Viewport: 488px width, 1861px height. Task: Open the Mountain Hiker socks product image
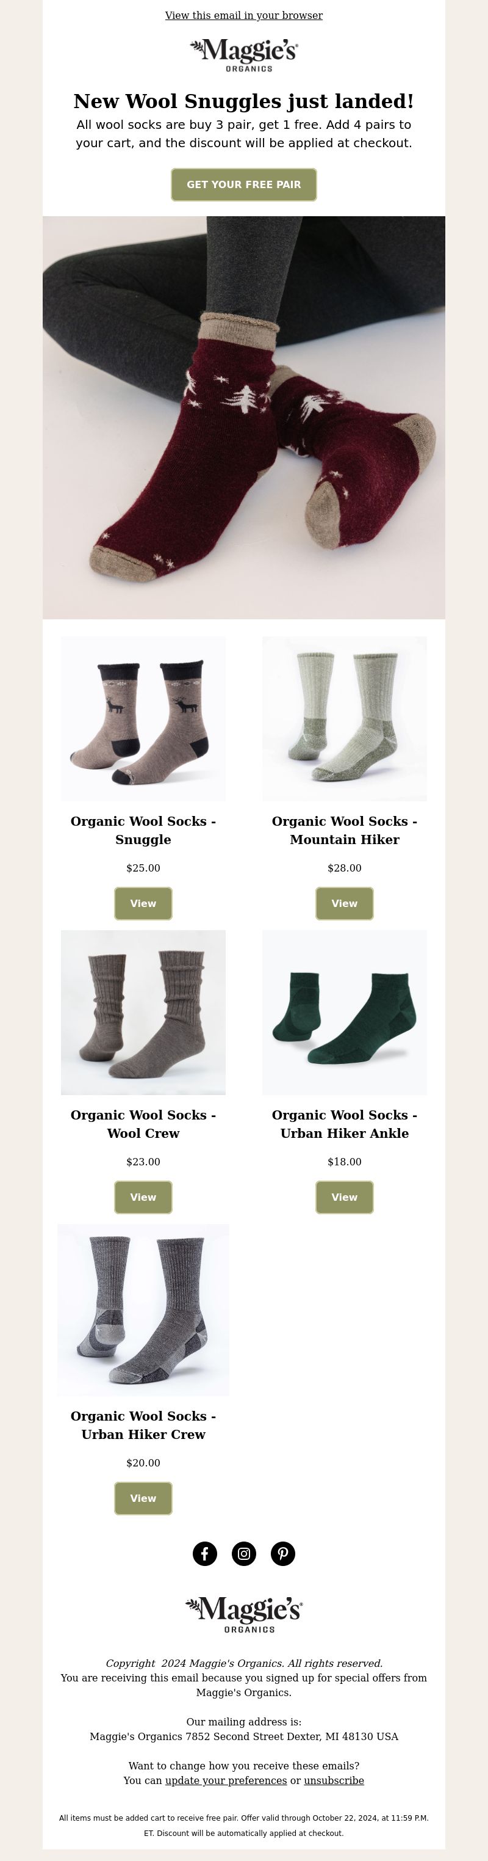pos(344,719)
